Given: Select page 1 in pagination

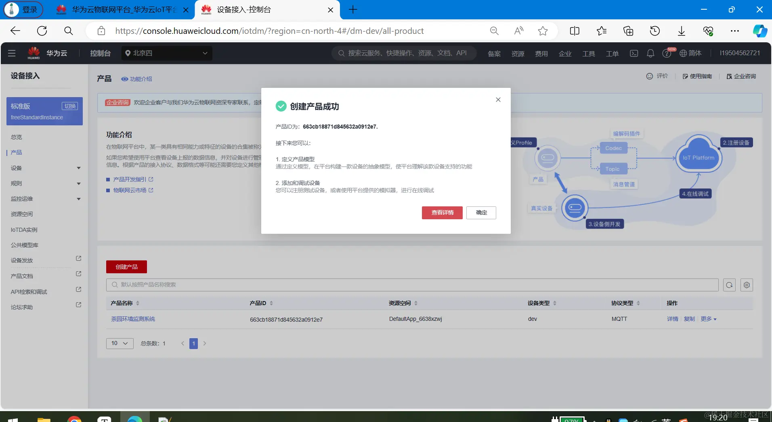Looking at the screenshot, I should [194, 343].
